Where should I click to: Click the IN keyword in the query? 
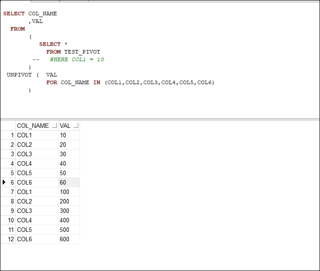coord(97,82)
